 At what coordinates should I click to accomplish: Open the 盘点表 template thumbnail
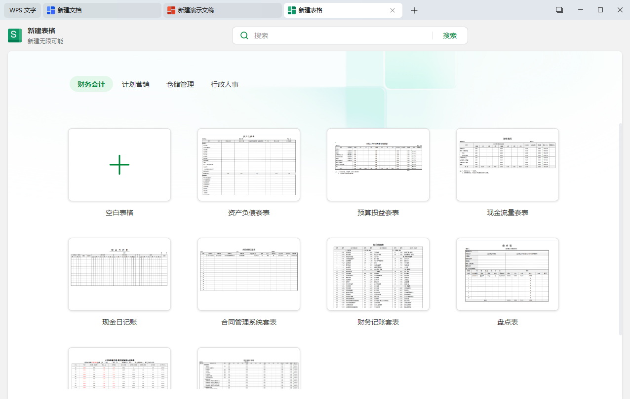tap(508, 274)
